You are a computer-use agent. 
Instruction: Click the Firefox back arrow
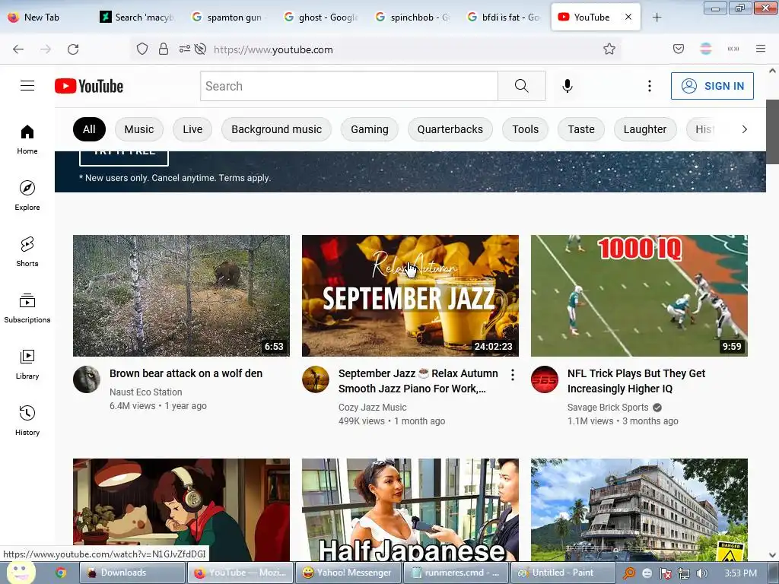click(x=18, y=49)
